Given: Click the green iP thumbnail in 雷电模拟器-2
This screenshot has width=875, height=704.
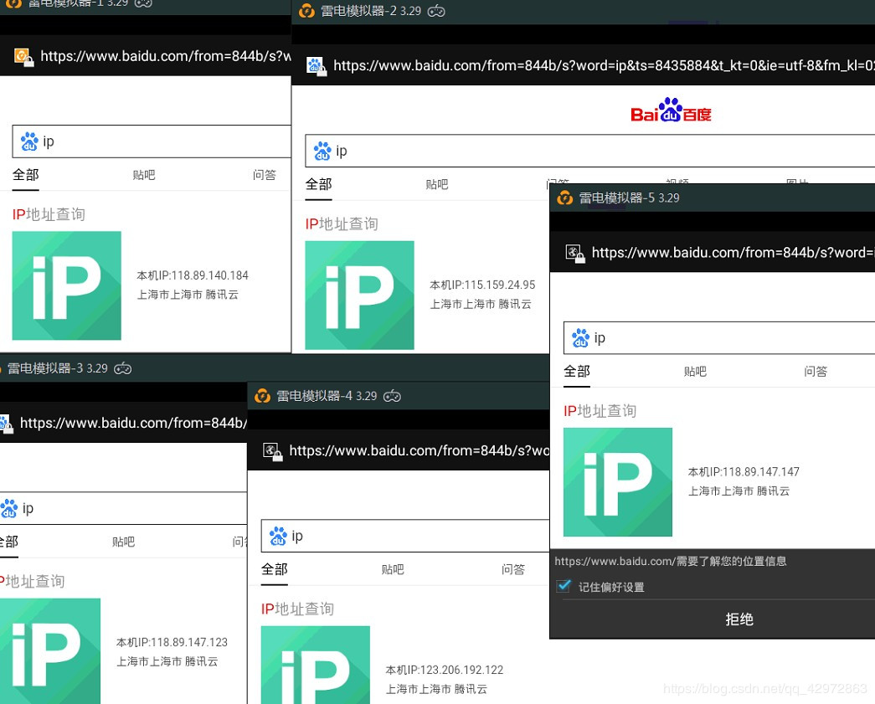Looking at the screenshot, I should 360,295.
